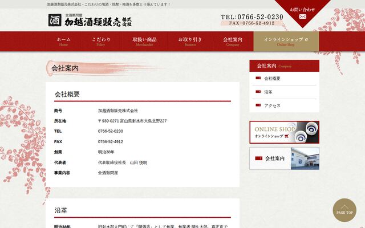This screenshot has width=365, height=228.
Task: Click the sidebar 会社案内 Company header
Action: coord(284,66)
